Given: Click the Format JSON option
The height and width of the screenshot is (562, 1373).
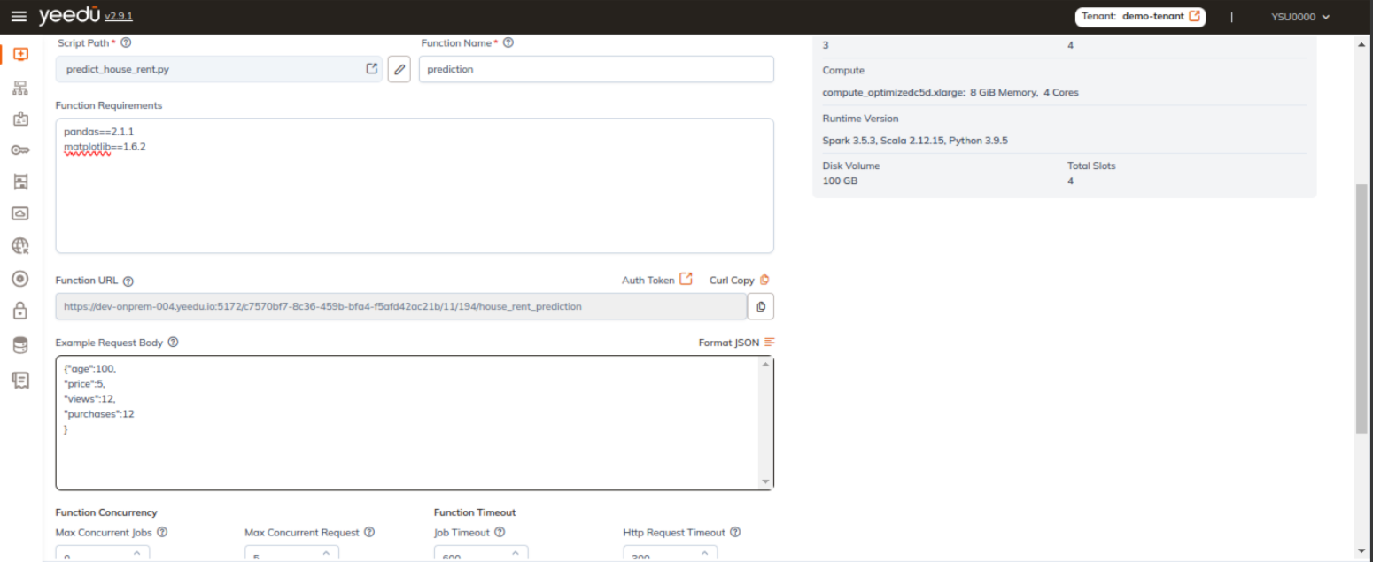Looking at the screenshot, I should 730,342.
